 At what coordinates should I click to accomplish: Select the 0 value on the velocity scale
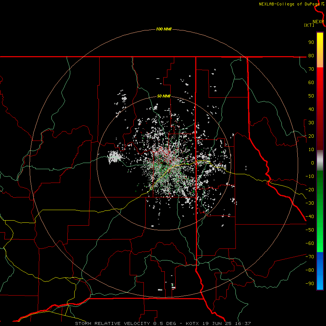[x=313, y=163]
